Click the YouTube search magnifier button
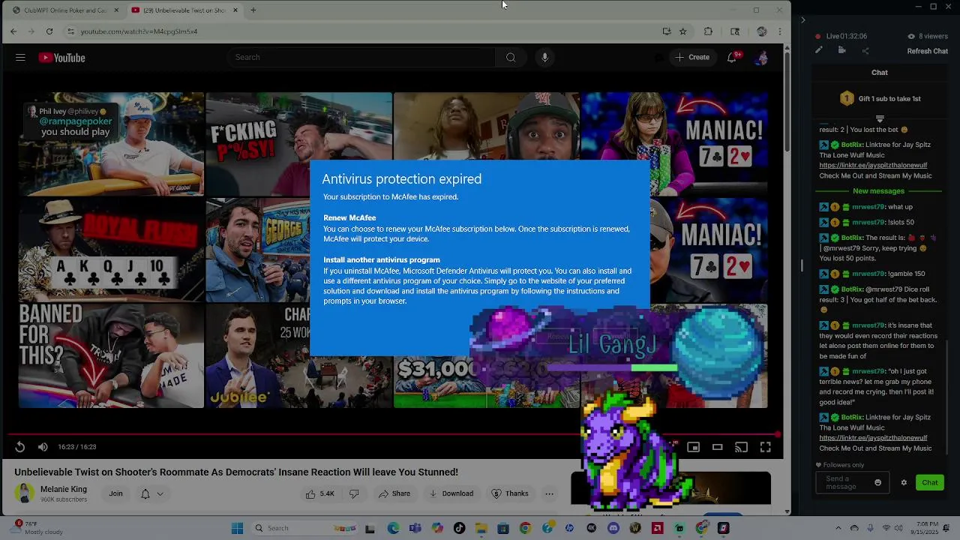This screenshot has width=960, height=540. 511,58
